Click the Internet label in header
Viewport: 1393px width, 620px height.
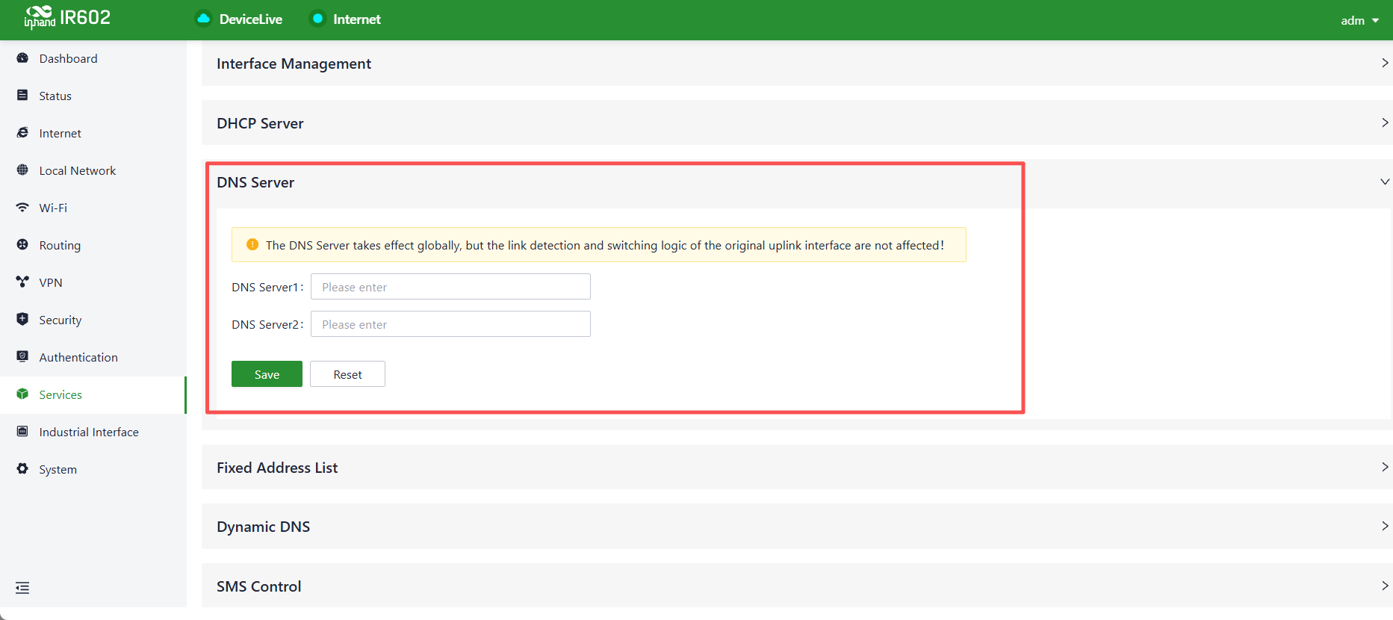pyautogui.click(x=357, y=19)
